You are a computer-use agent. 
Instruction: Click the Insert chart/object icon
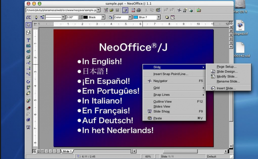[x=28, y=101]
